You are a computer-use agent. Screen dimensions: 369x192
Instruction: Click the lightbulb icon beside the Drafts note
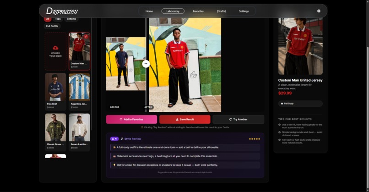pos(142,127)
